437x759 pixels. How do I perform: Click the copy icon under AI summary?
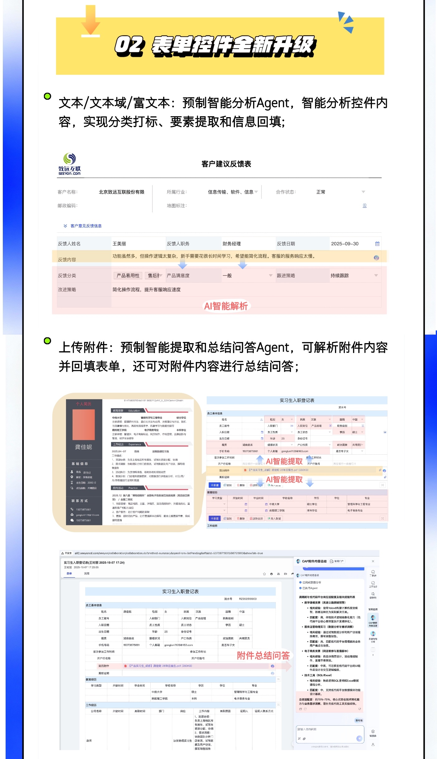(x=300, y=709)
